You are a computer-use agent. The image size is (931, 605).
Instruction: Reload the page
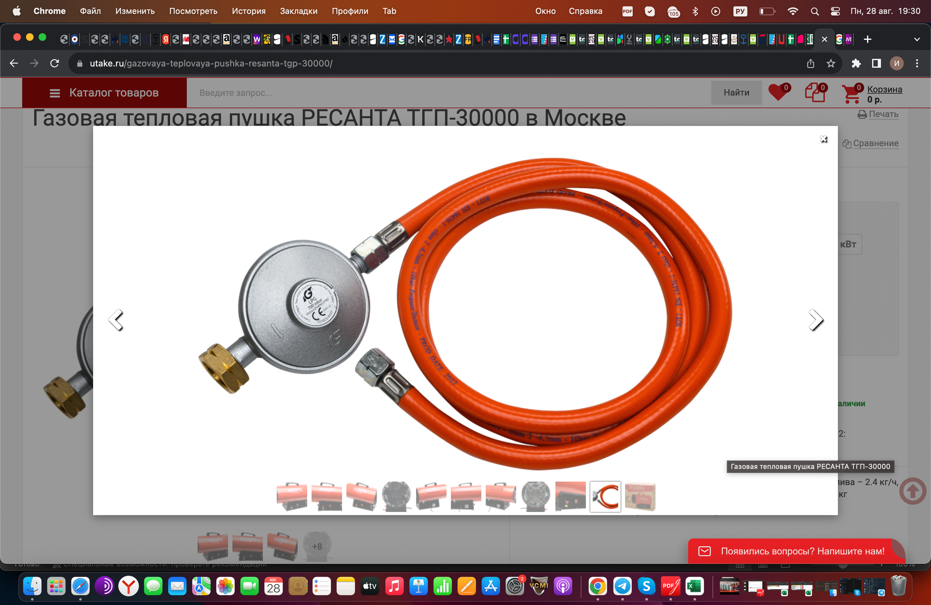click(54, 64)
